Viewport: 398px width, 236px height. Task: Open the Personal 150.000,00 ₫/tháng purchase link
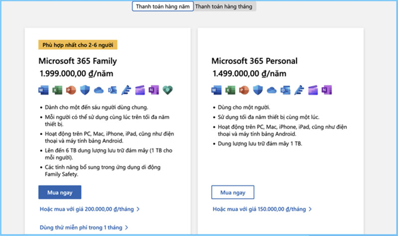click(262, 209)
